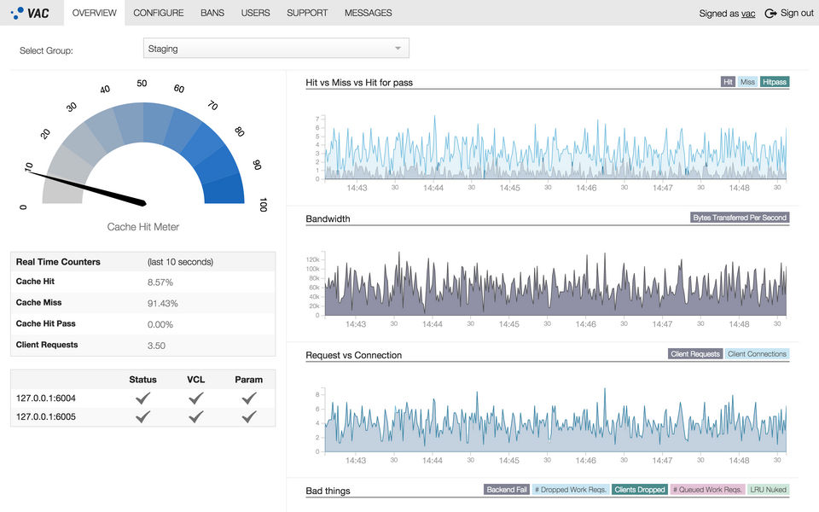819x512 pixels.
Task: Click VCL checkmark for 127.0.0.1:6004
Action: [x=196, y=399]
